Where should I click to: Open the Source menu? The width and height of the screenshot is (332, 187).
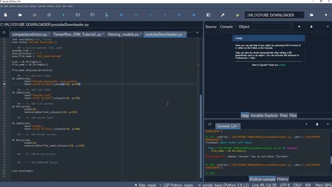click(x=20, y=6)
